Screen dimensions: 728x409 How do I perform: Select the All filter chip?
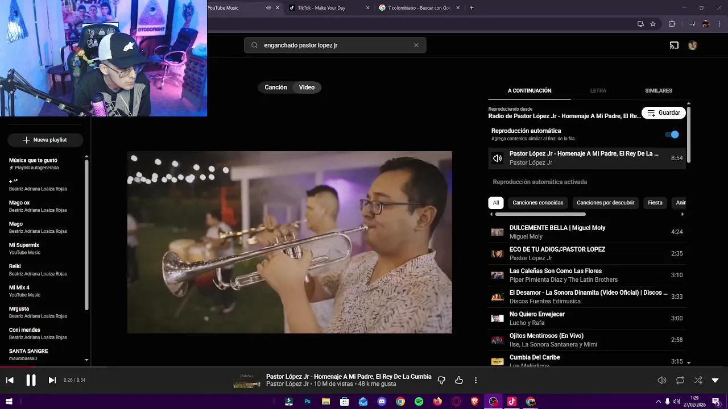(x=496, y=203)
